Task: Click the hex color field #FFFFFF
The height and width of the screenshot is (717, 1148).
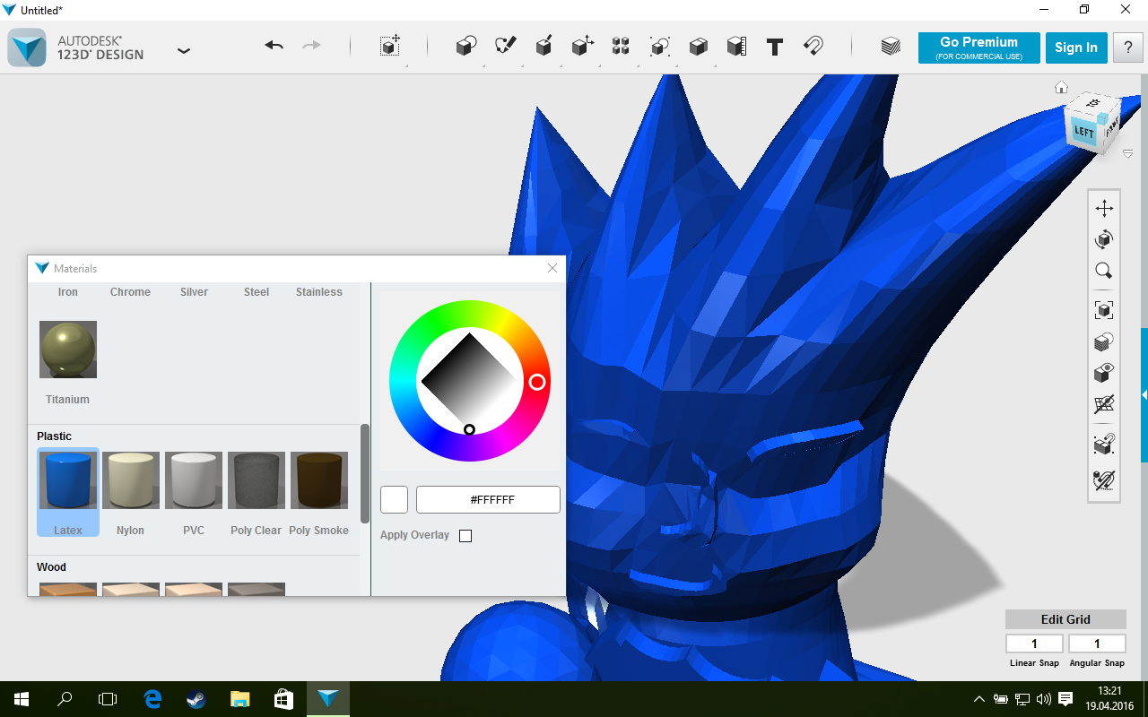Action: [489, 500]
